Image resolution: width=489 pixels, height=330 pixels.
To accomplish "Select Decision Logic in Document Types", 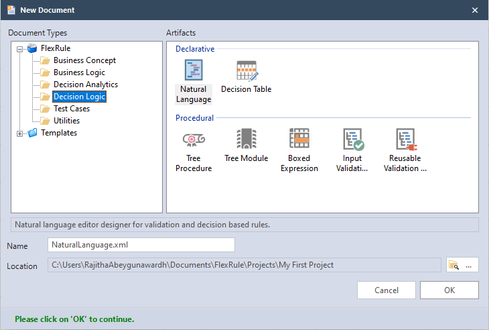I will pyautogui.click(x=80, y=97).
